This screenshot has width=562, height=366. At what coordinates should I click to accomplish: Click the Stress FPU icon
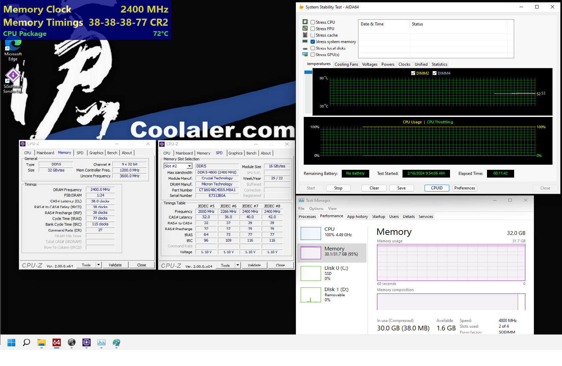coord(305,28)
